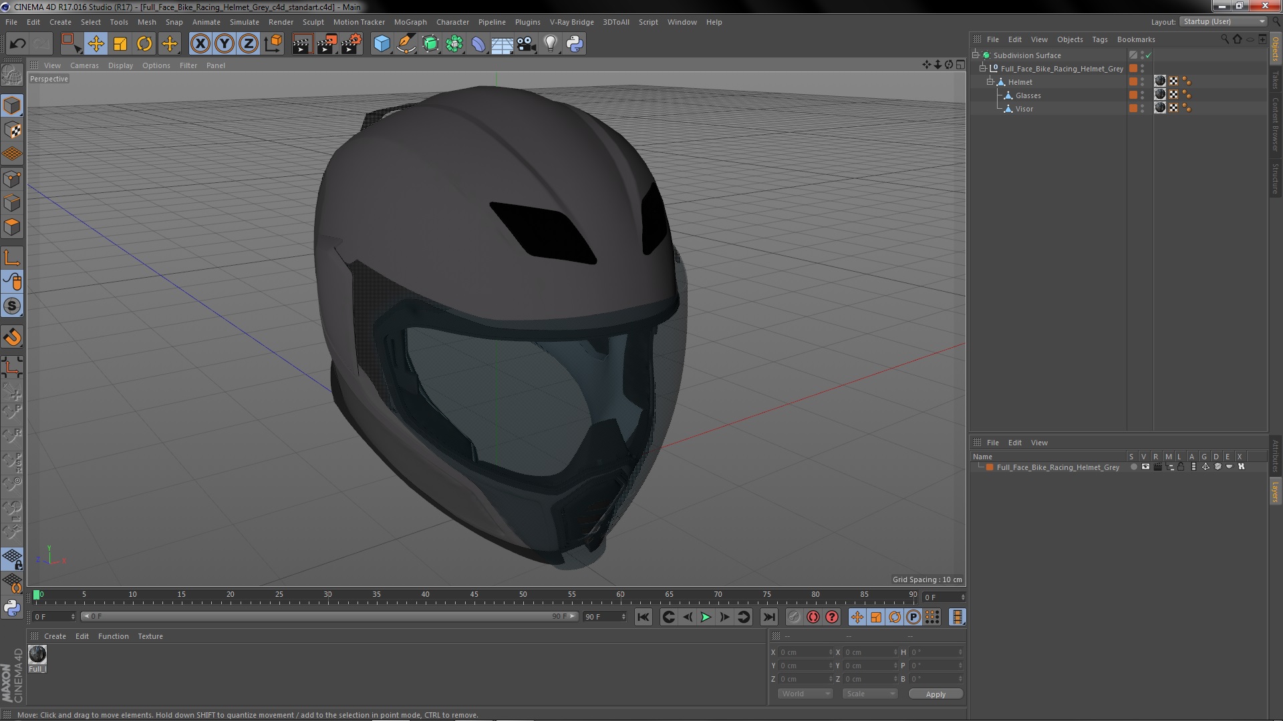Enable Edges mode in left sidebar
1283x721 pixels.
12,203
